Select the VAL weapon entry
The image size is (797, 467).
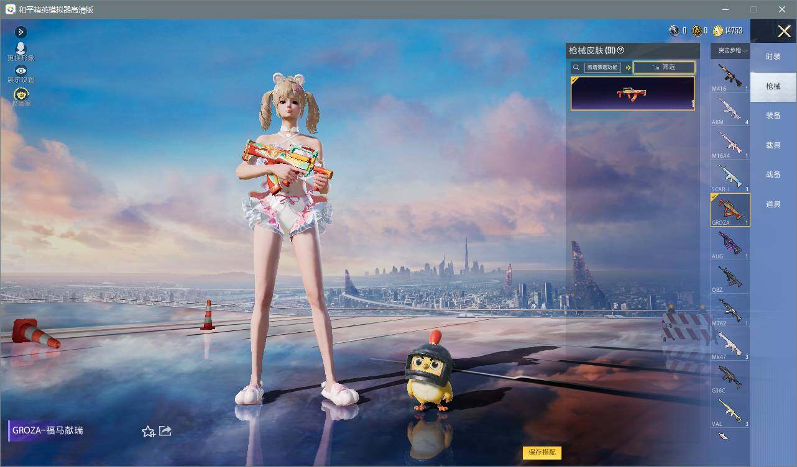730,412
